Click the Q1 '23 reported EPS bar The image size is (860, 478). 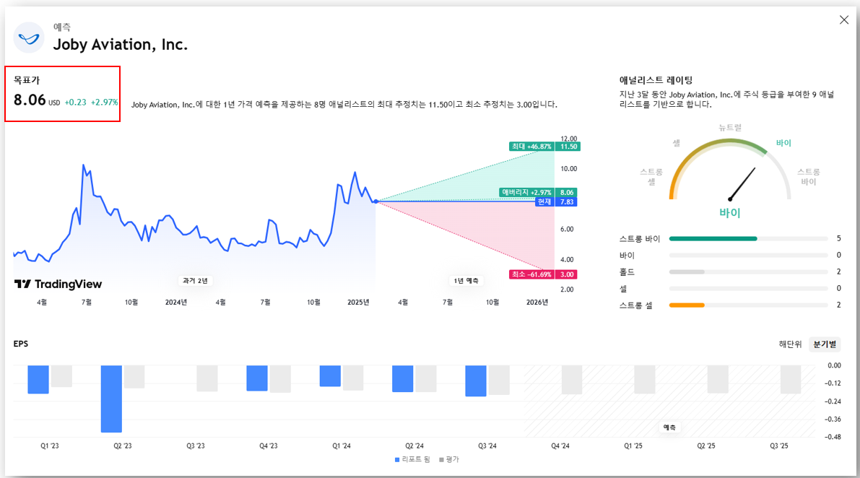38,379
